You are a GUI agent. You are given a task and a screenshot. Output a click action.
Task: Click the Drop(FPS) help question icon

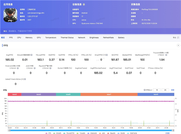coord(107,55)
